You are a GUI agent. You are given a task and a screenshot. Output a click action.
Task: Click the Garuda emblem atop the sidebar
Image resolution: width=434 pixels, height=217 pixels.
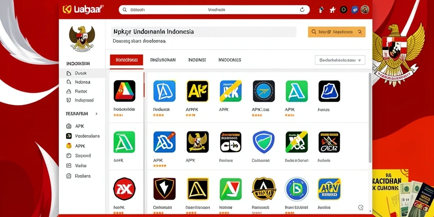pos(82,39)
